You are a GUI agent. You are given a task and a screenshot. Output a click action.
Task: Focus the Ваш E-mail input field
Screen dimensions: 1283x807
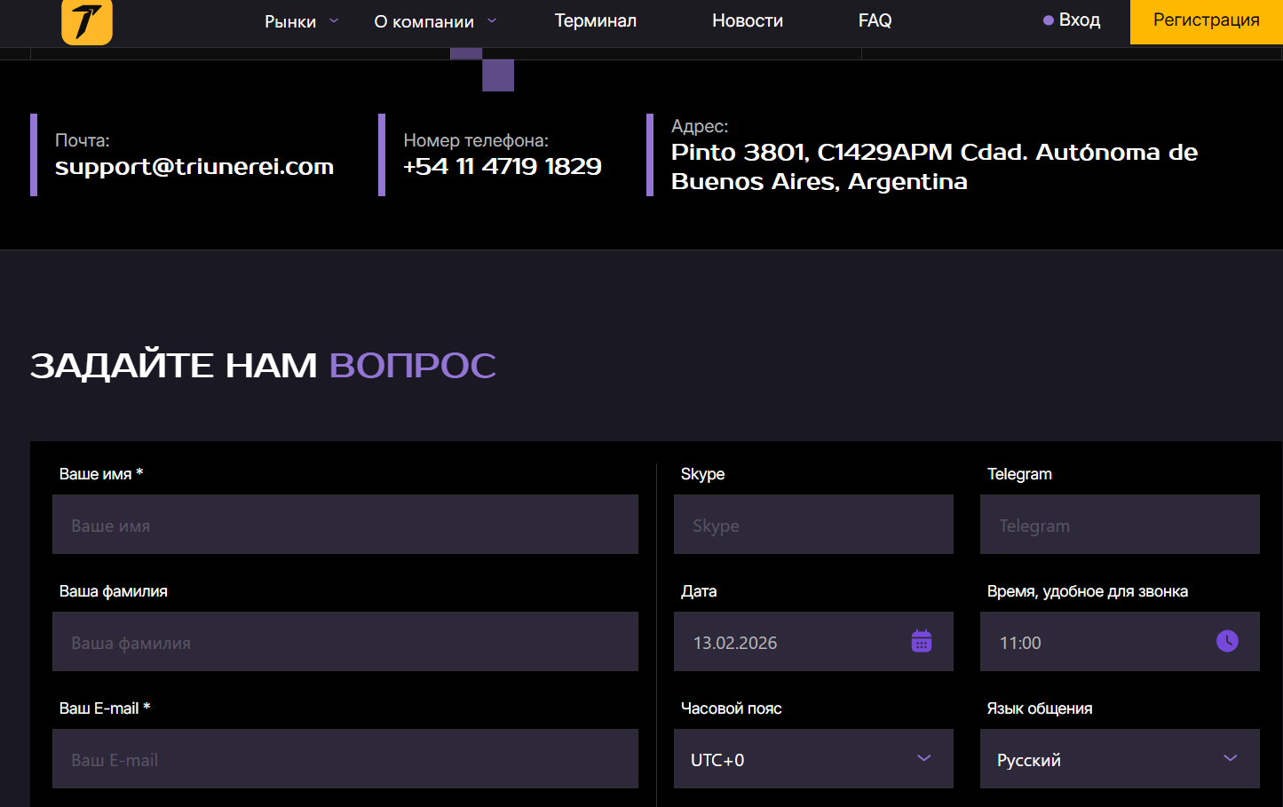(345, 759)
